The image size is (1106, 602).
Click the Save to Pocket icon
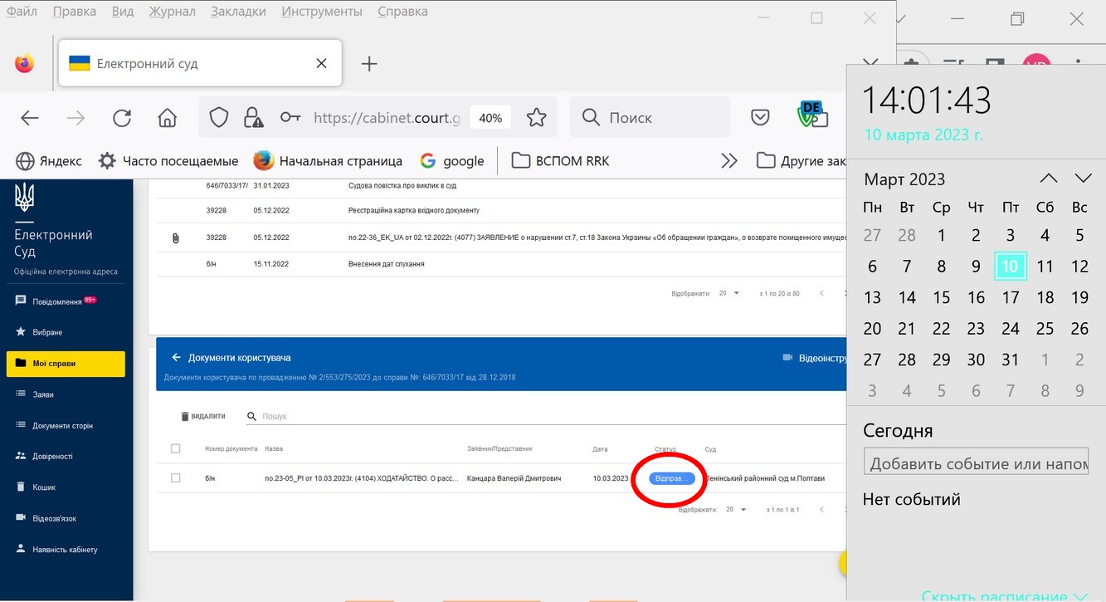pos(760,118)
